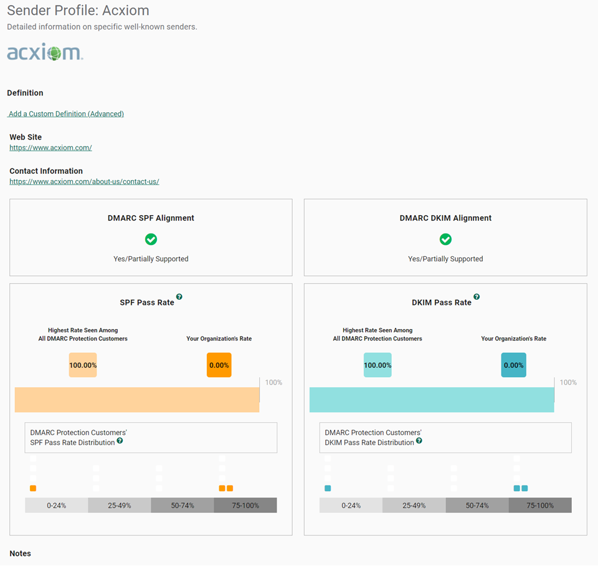
Task: Click the teal 0.00% organization DKIM rate badge
Action: point(513,365)
